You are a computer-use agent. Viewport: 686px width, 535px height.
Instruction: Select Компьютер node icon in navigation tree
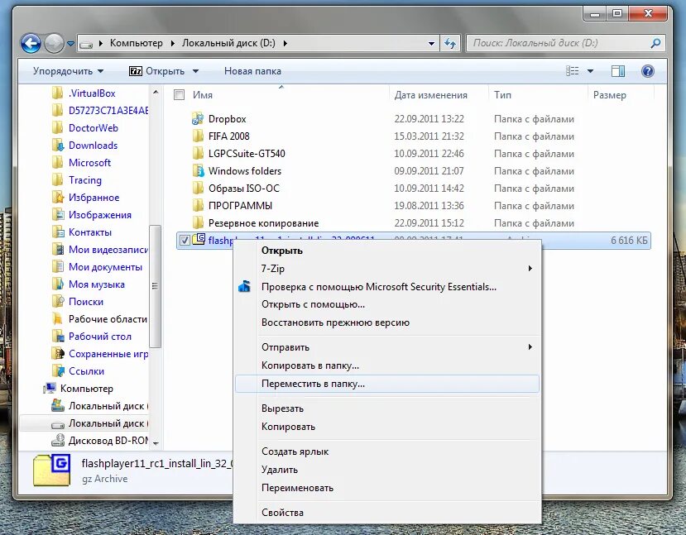tap(50, 388)
